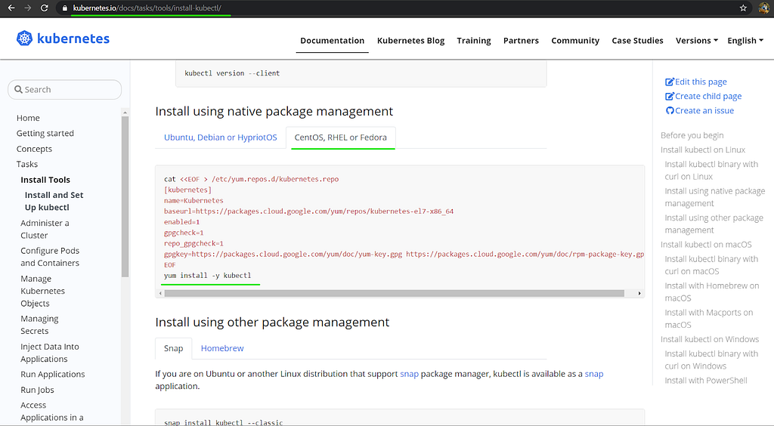Viewport: 774px width, 426px height.
Task: Jump to Install using other package management in the page outline
Action: 714,224
